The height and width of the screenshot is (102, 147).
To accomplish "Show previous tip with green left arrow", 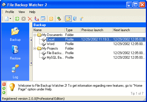I will coord(4,93).
